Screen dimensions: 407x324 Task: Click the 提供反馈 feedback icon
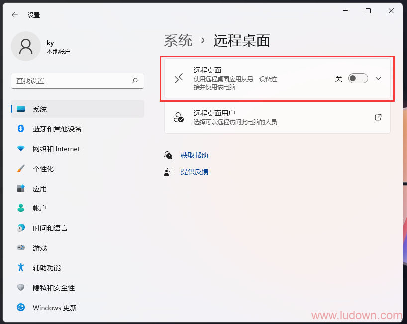168,172
